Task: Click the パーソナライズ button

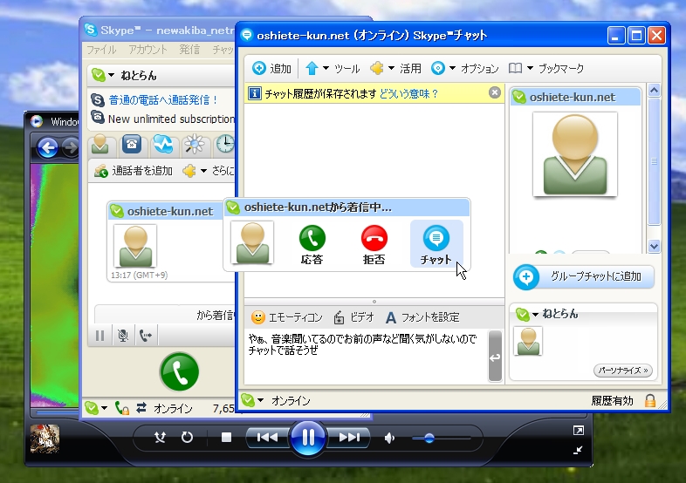Action: pyautogui.click(x=623, y=371)
